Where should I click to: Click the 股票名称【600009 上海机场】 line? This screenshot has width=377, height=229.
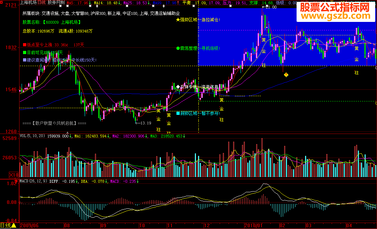[x=52, y=22]
